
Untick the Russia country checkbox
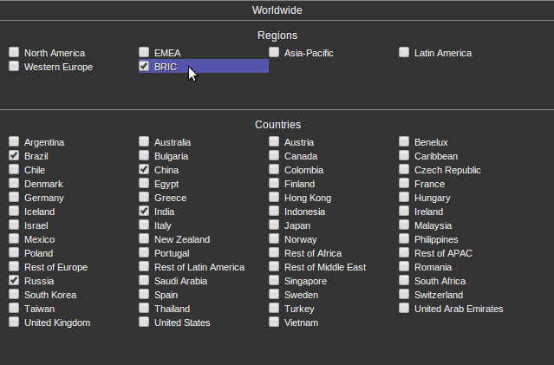(14, 280)
